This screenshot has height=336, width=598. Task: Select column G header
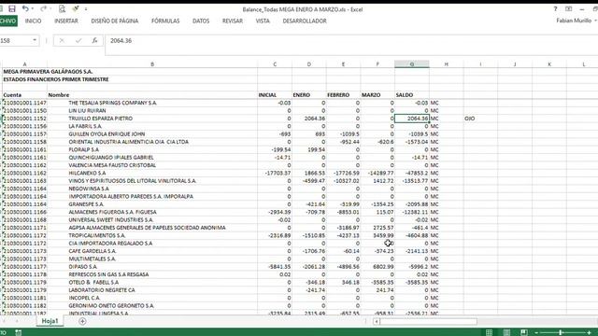point(412,64)
